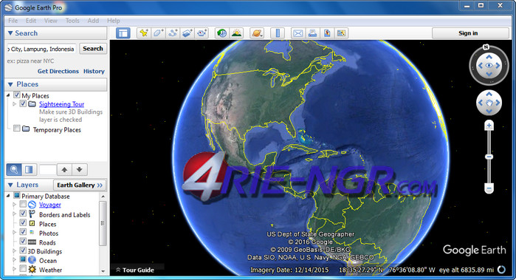Expand the Tour Guide panel
The image size is (516, 280).
pyautogui.click(x=135, y=270)
